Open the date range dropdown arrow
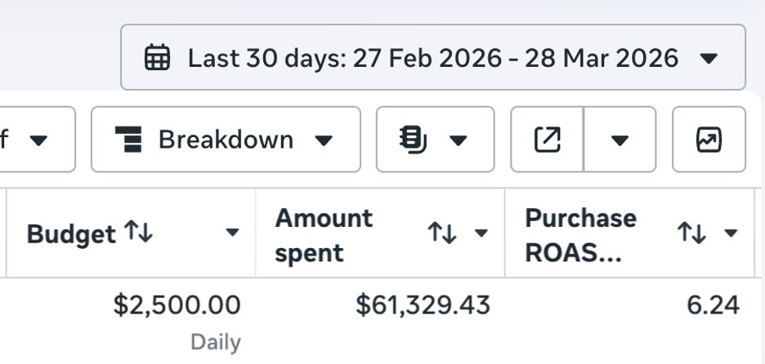Viewport: 765px width, 364px height. coord(709,58)
